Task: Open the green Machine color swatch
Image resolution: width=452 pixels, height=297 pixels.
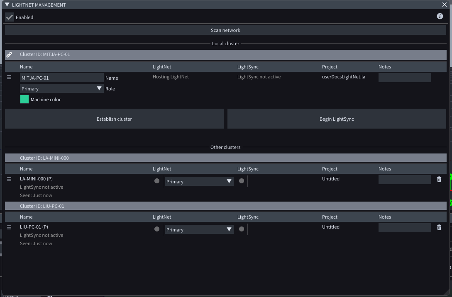Action: pos(24,99)
